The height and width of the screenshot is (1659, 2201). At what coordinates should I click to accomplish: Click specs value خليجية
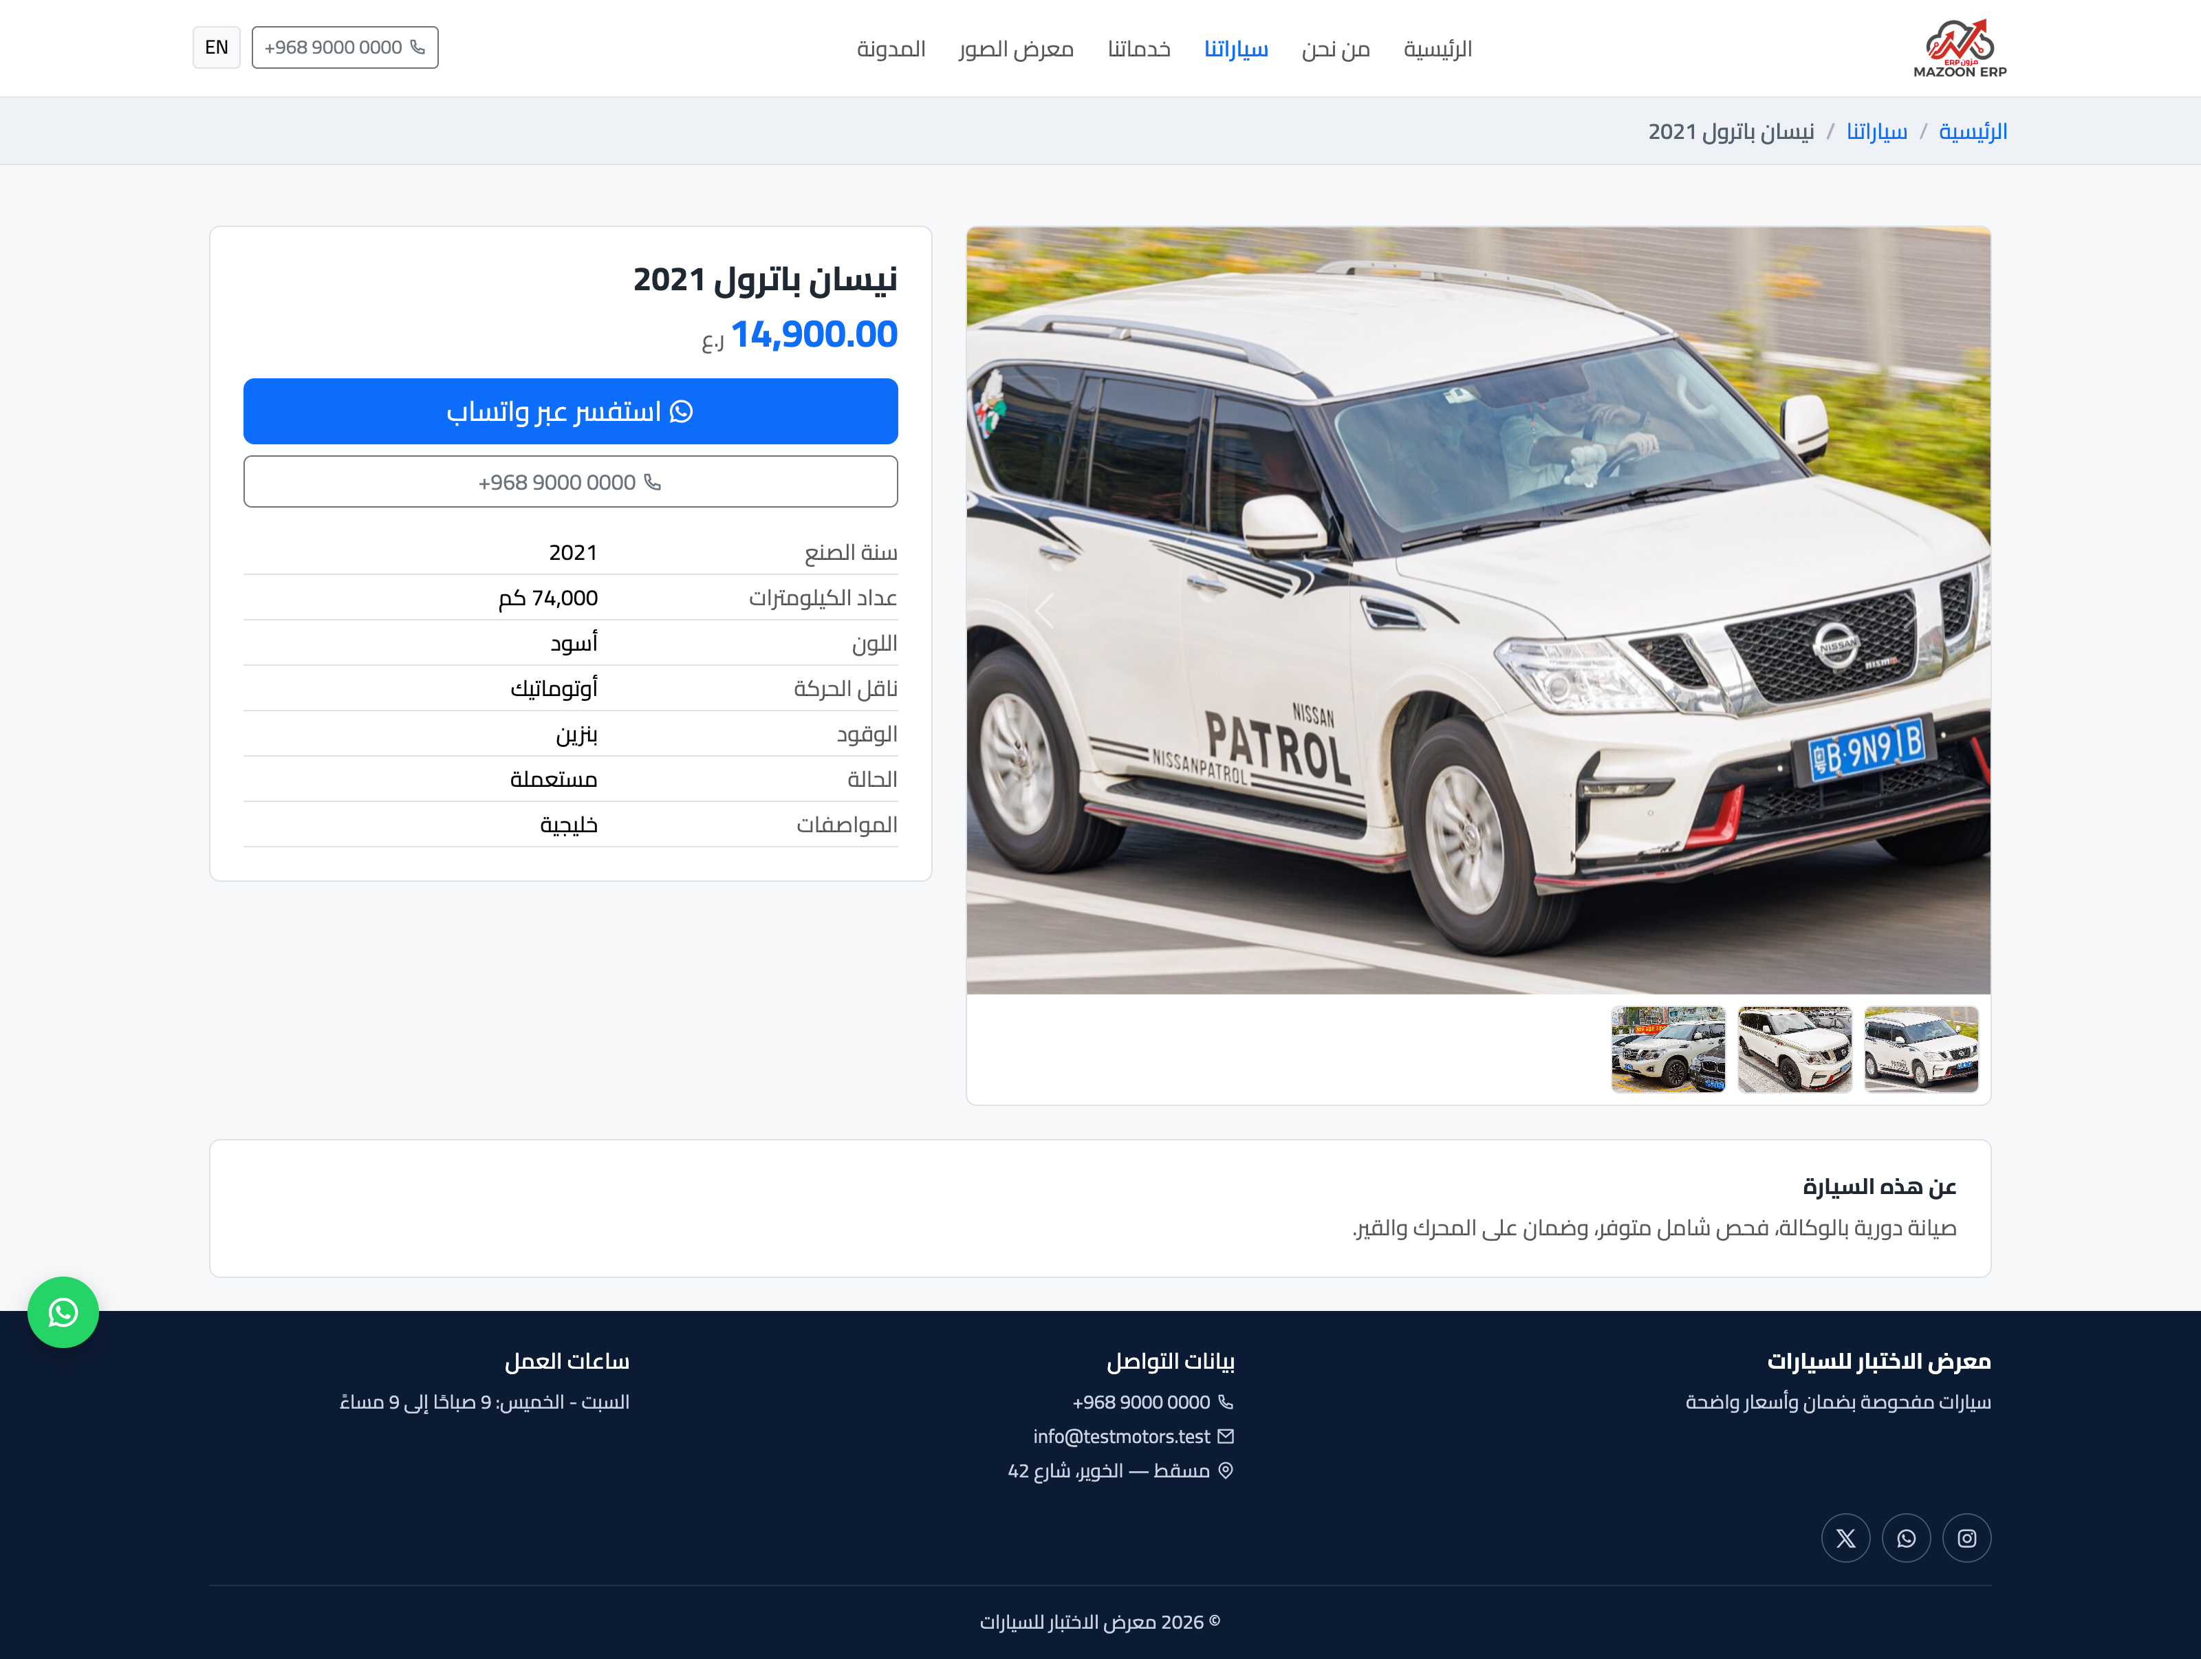(x=569, y=825)
